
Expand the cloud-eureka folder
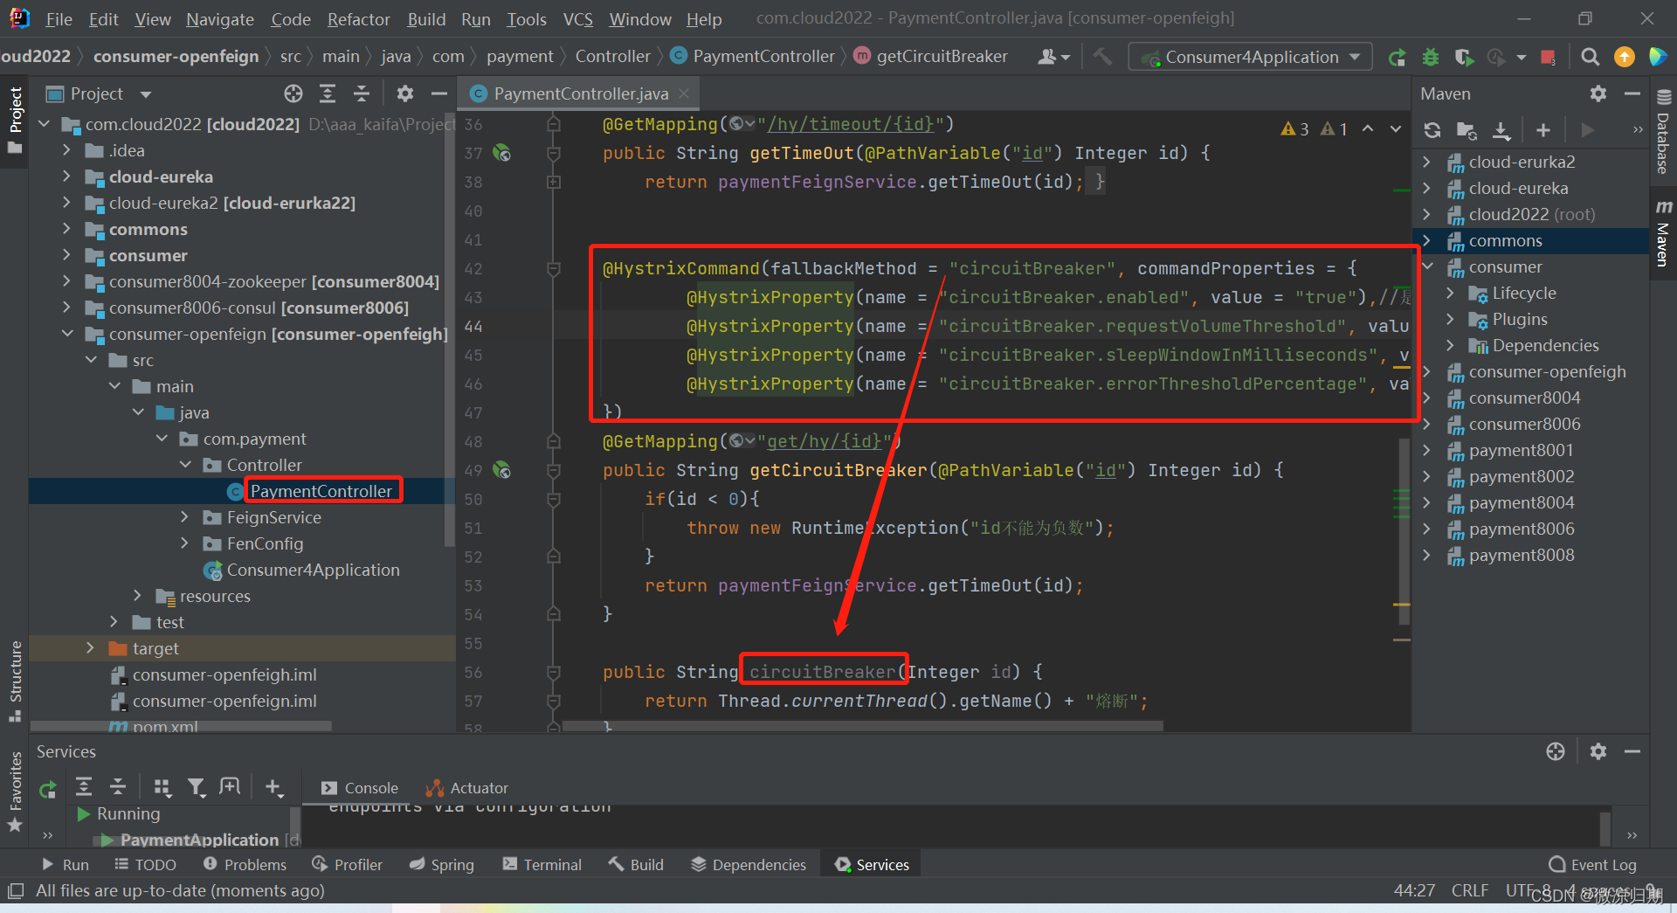(66, 176)
